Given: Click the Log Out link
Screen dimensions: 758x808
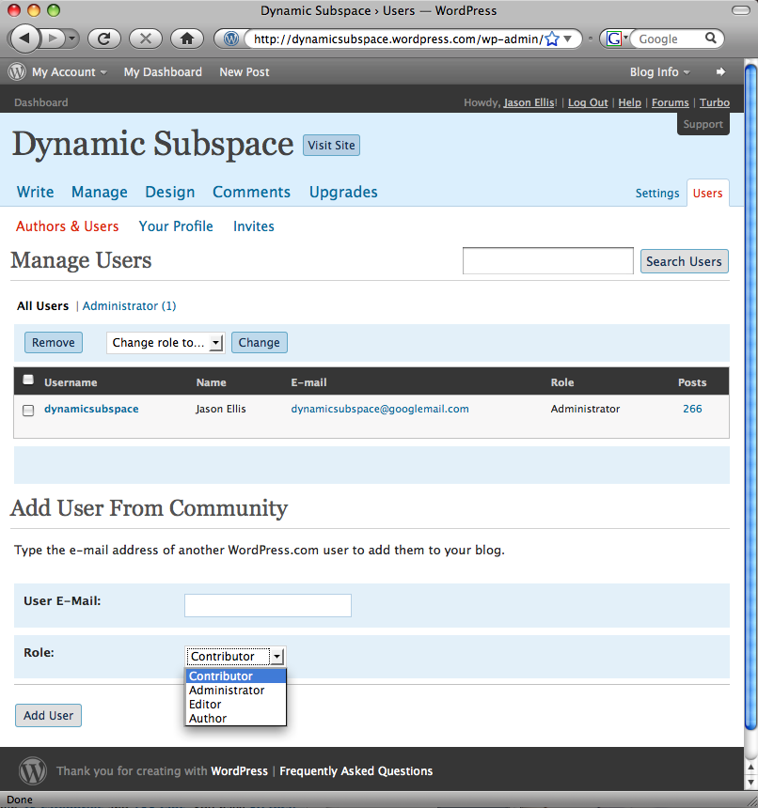Looking at the screenshot, I should pos(588,102).
